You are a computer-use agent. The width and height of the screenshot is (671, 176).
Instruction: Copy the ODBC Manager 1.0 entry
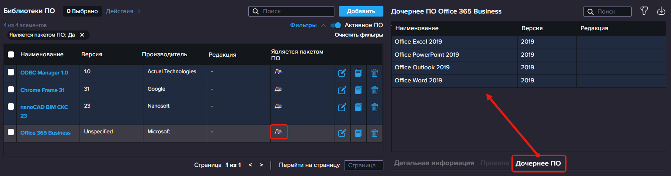point(358,73)
